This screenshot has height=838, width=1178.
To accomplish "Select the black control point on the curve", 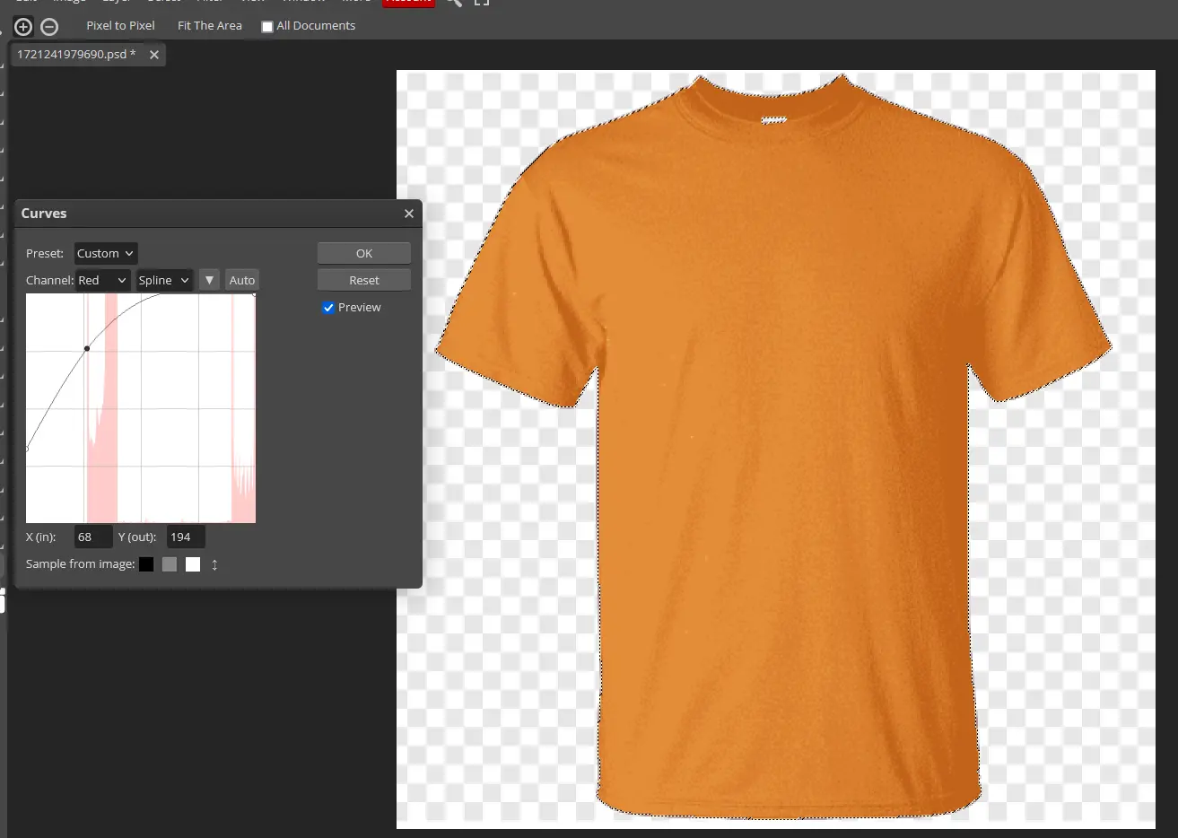I will (x=87, y=348).
